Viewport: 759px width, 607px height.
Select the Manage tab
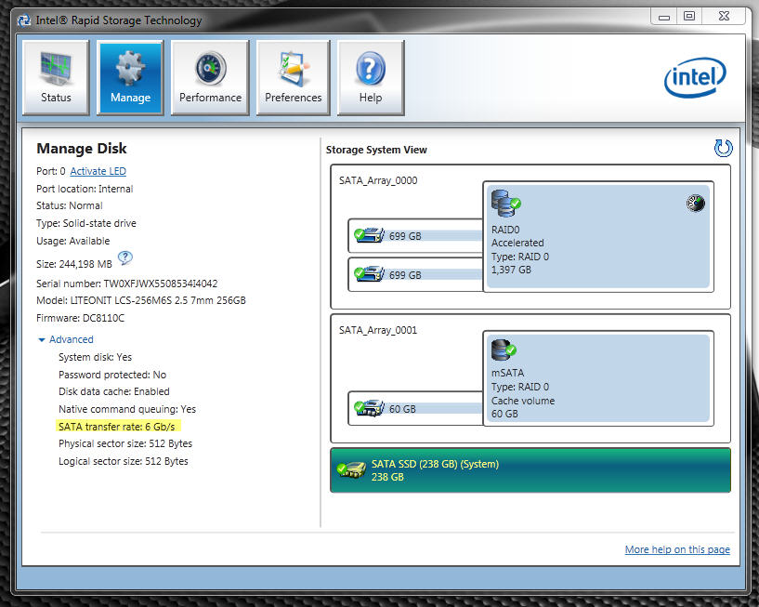click(x=130, y=78)
